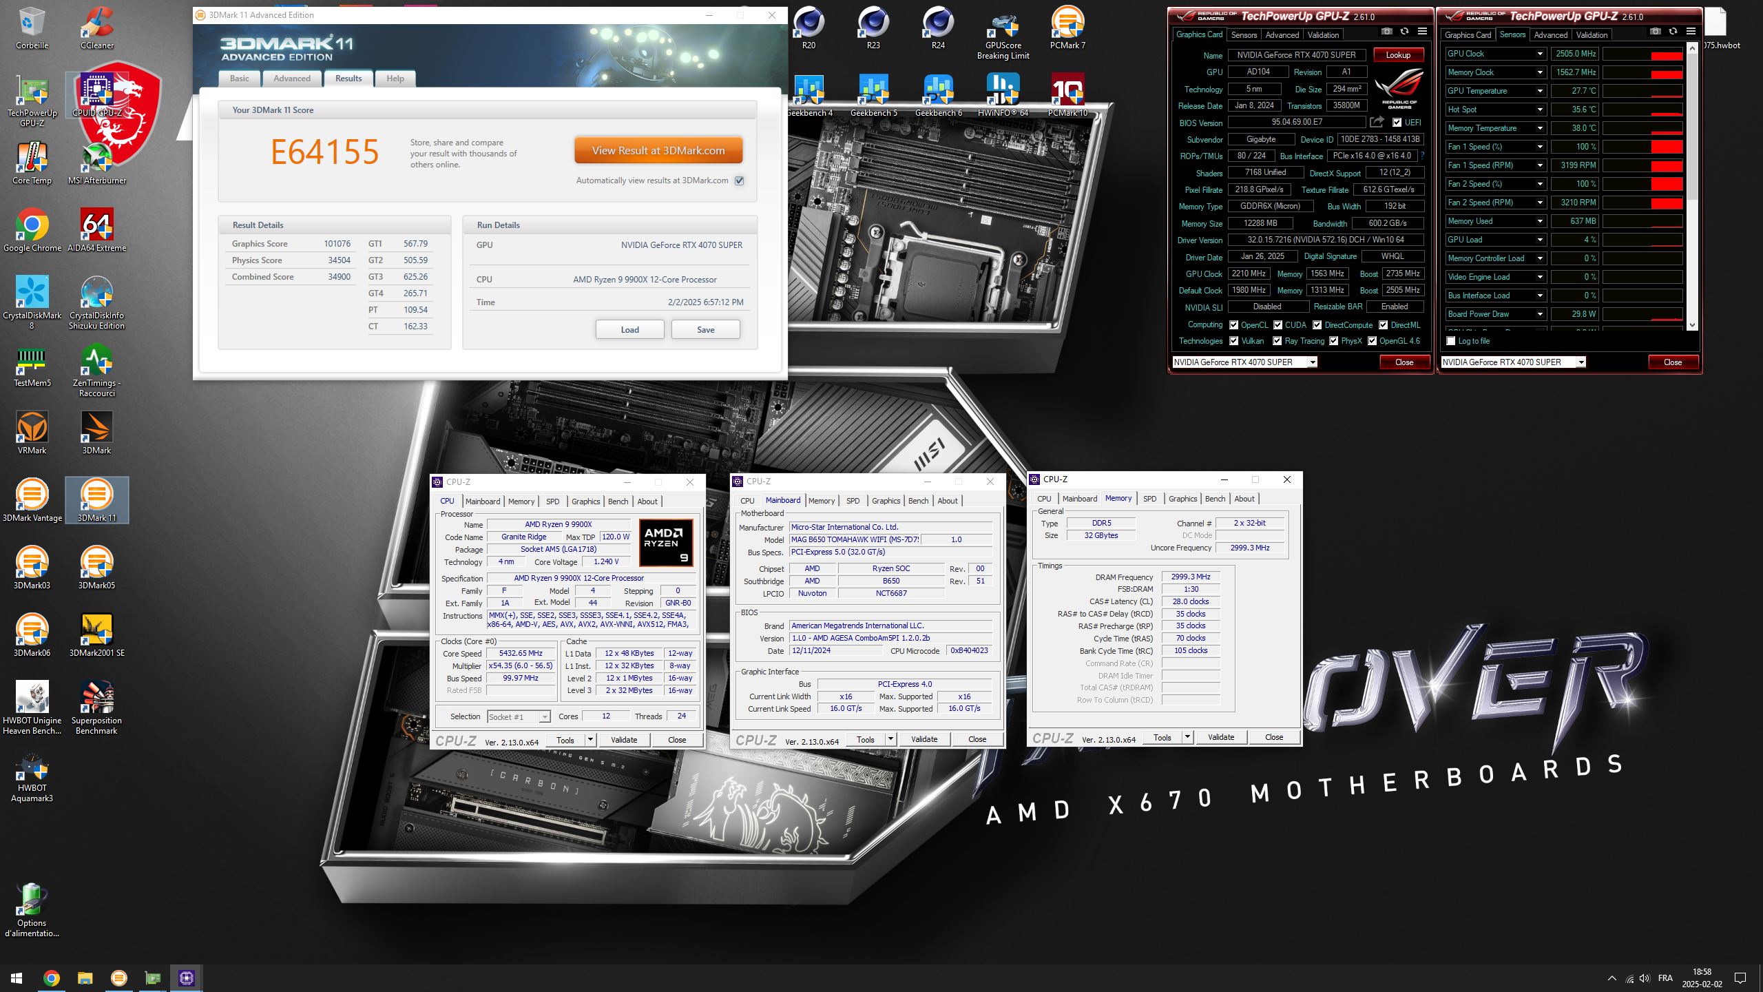The width and height of the screenshot is (1763, 992).
Task: Switch to the Advanced tab in 3DMark 11
Action: click(292, 79)
